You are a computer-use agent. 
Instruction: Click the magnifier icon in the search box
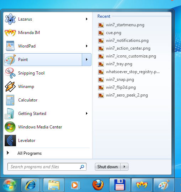[x=82, y=167]
